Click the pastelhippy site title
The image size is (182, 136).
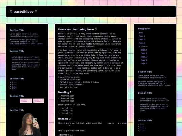(24, 12)
